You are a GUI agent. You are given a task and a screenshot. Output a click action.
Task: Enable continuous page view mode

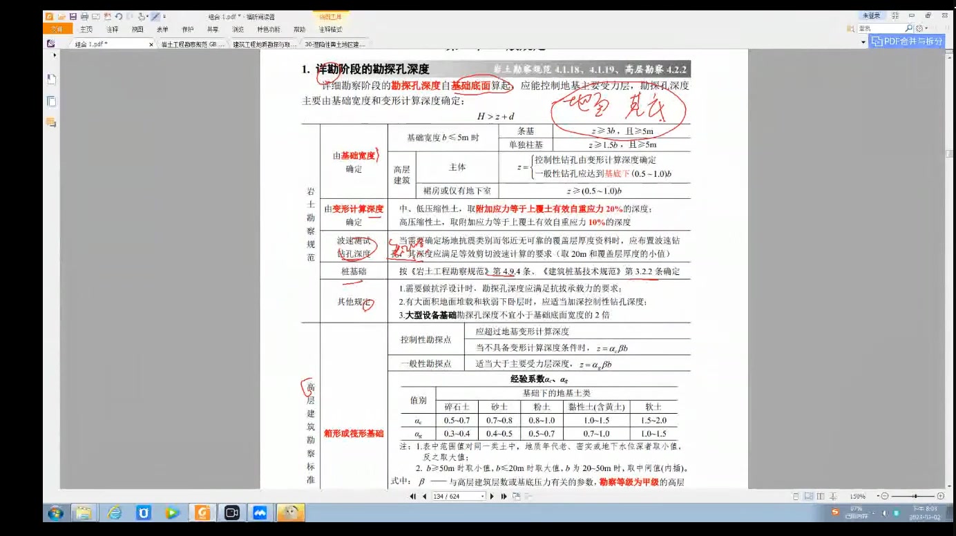tap(808, 496)
